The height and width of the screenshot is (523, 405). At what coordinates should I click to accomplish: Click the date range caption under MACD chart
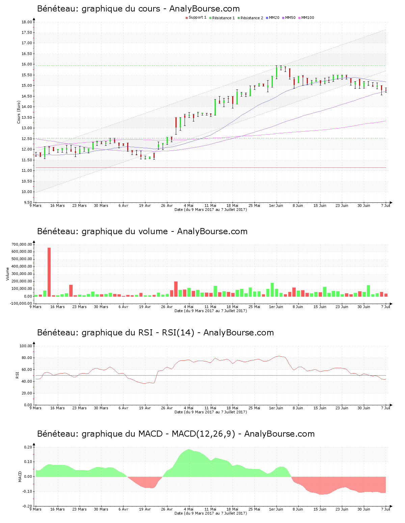click(211, 513)
